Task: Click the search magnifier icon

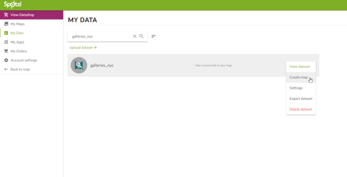Action: pos(141,36)
